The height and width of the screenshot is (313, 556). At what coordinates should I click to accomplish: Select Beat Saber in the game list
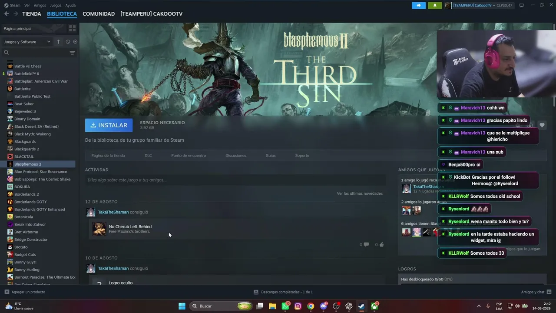click(x=24, y=104)
